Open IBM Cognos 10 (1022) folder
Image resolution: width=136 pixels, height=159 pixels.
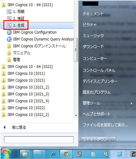(x=23, y=108)
